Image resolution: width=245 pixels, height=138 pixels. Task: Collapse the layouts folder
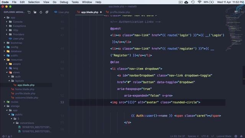coord(9,81)
